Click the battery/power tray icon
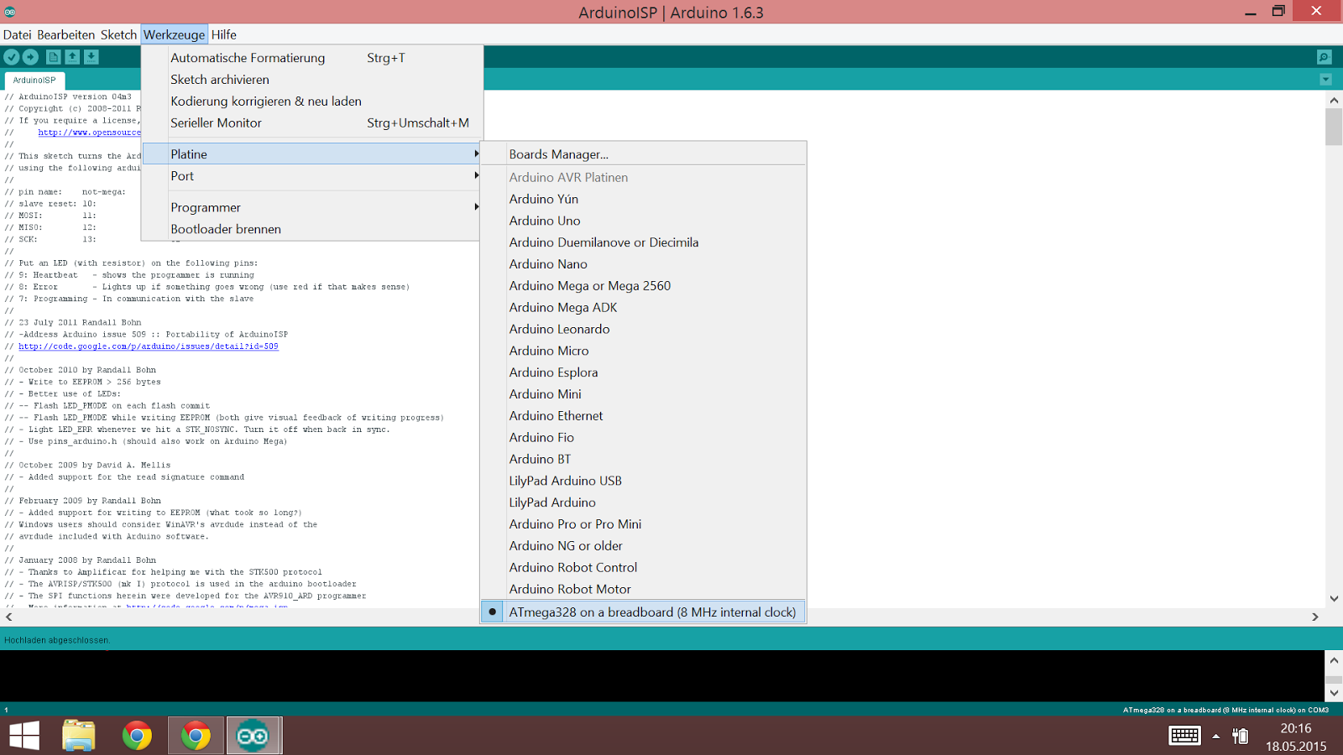 [1240, 736]
